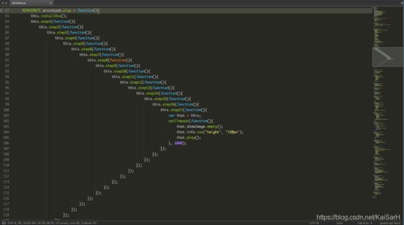Screen dimensions: 404x225
Task: Click the this.step8(function(){ line
Action: tap(110, 60)
